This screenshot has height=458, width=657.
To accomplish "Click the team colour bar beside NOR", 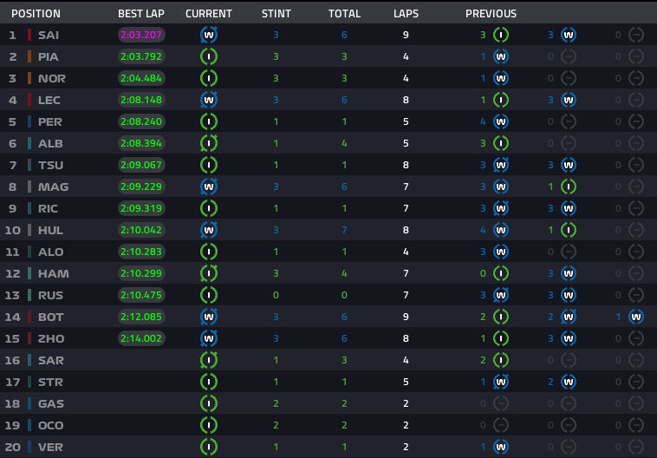I will 29,78.
